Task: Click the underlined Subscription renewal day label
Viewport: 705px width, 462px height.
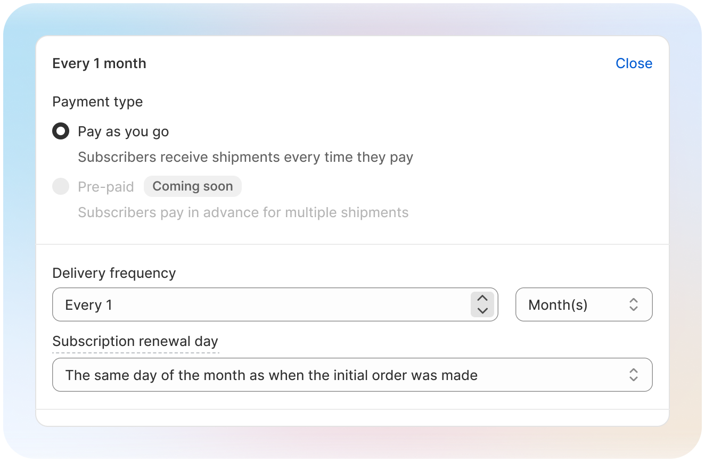Action: click(135, 341)
